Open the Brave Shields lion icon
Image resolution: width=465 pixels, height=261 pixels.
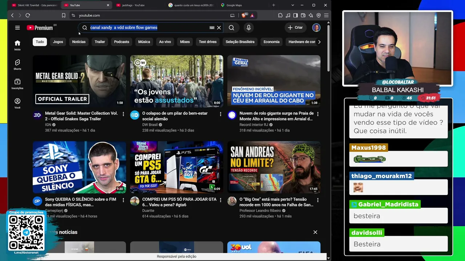click(x=244, y=15)
